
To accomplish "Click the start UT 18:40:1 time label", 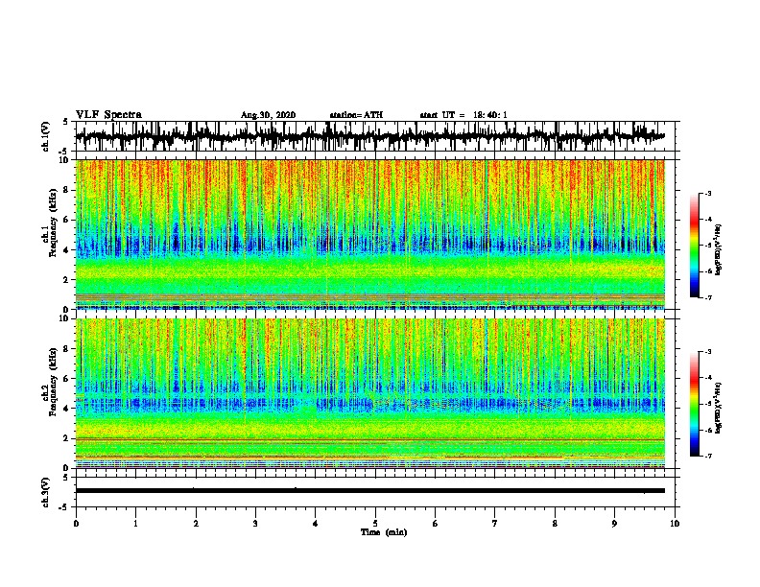I will [463, 115].
